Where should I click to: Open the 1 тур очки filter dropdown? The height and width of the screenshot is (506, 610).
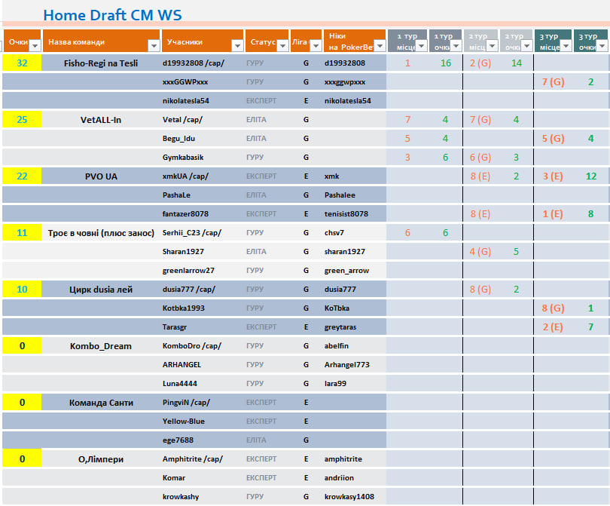(x=456, y=46)
